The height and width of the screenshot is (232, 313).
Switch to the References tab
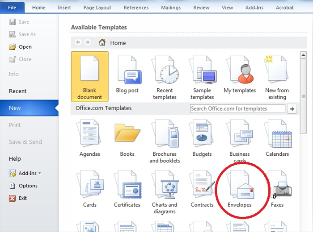pyautogui.click(x=136, y=8)
